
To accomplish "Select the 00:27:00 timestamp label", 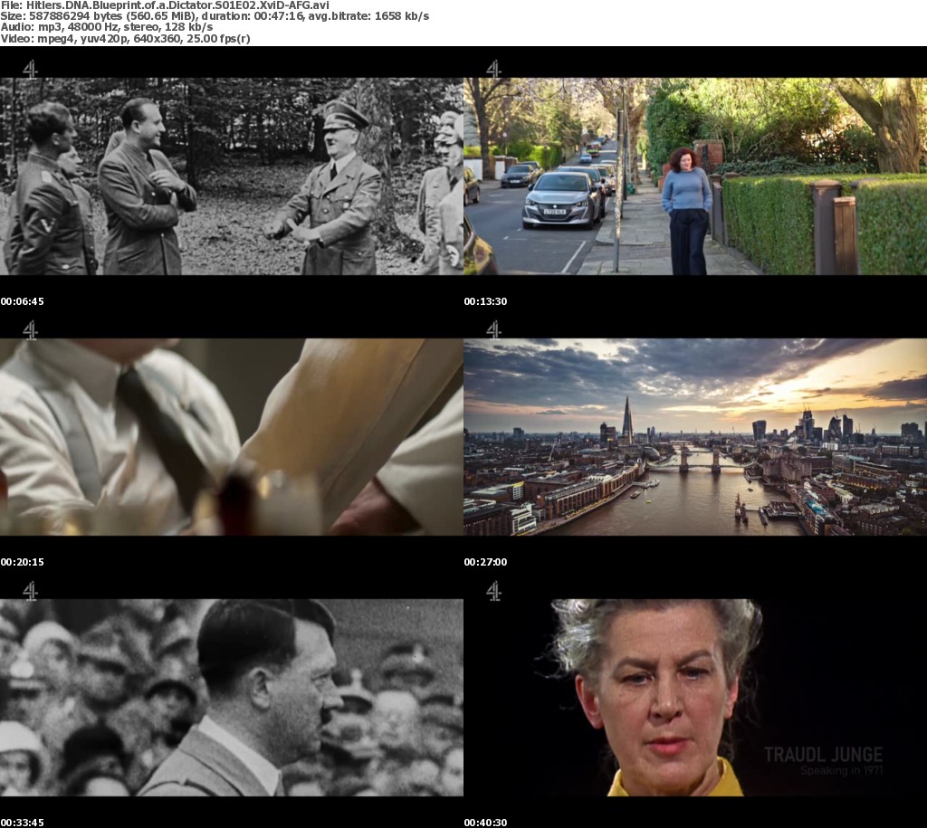I will (x=485, y=562).
